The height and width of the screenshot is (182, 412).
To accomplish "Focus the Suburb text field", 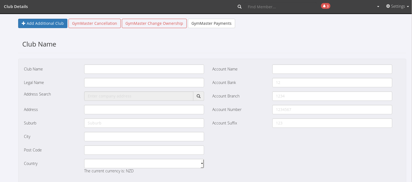I will point(144,123).
